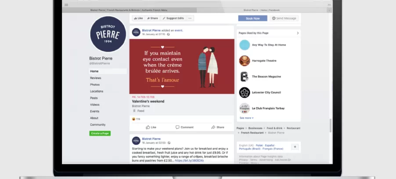Click the Send Message button
Viewport: 396px width, 179px height.
click(284, 18)
